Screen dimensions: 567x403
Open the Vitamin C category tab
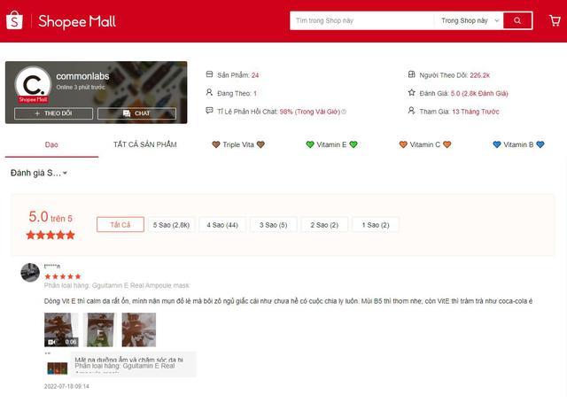pyautogui.click(x=425, y=144)
